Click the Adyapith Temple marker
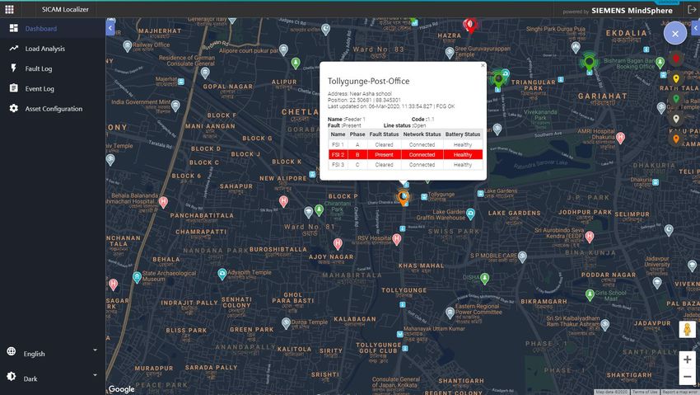700x395 pixels. (x=222, y=274)
